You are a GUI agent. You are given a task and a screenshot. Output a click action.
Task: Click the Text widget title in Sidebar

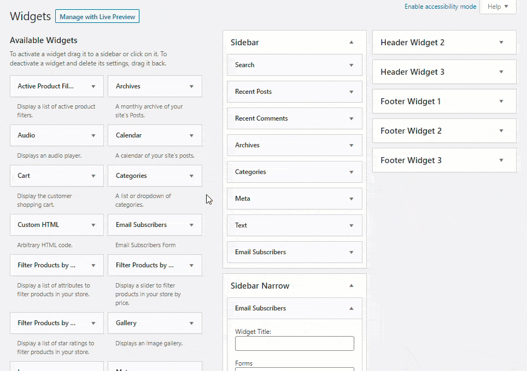pyautogui.click(x=241, y=225)
